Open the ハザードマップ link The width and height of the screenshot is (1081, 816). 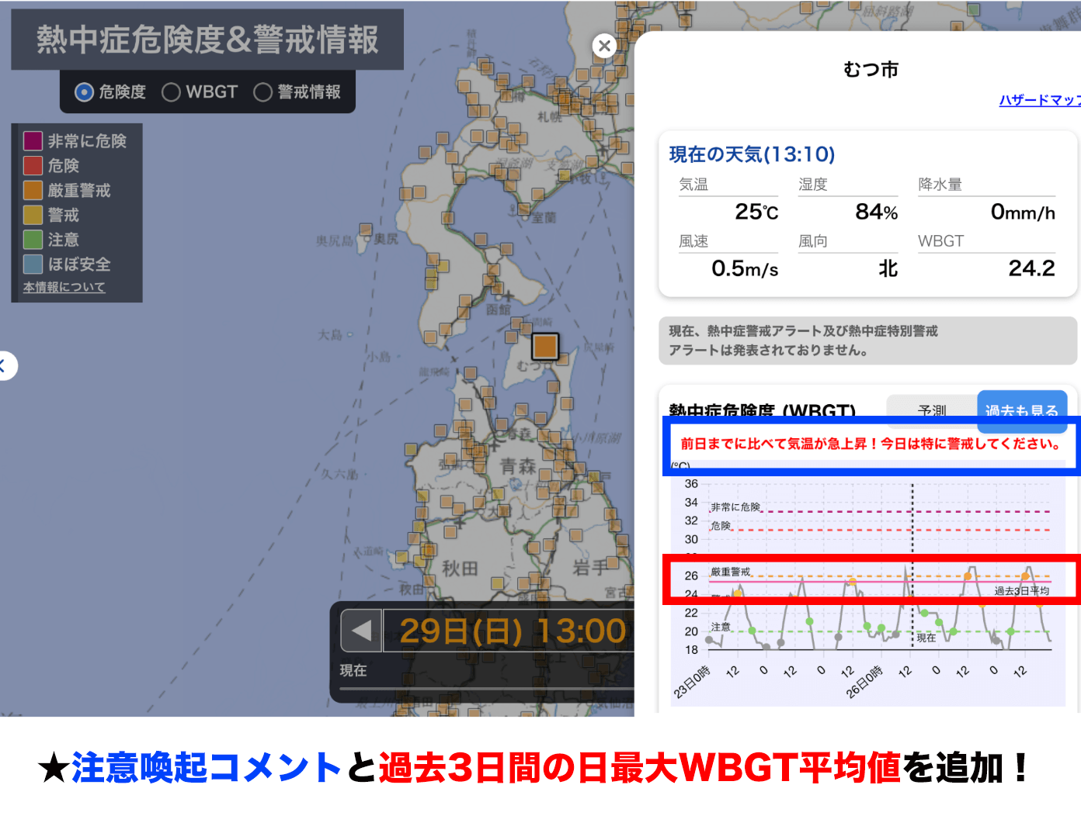pyautogui.click(x=1039, y=100)
